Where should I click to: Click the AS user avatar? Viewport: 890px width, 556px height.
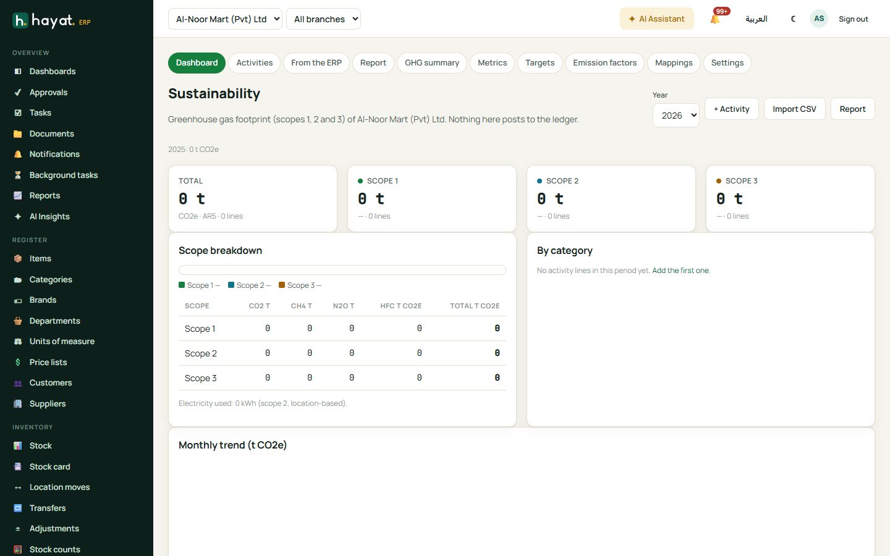[x=819, y=19]
